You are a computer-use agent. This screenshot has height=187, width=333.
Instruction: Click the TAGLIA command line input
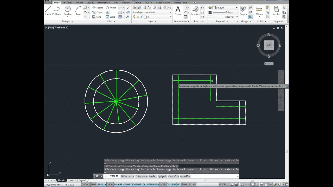click(171, 176)
